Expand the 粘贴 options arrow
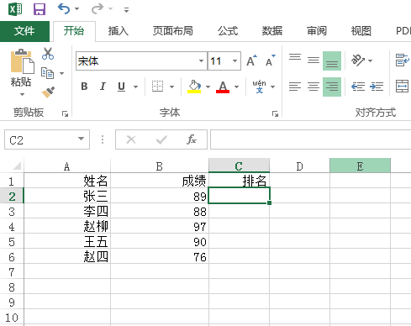 point(22,95)
